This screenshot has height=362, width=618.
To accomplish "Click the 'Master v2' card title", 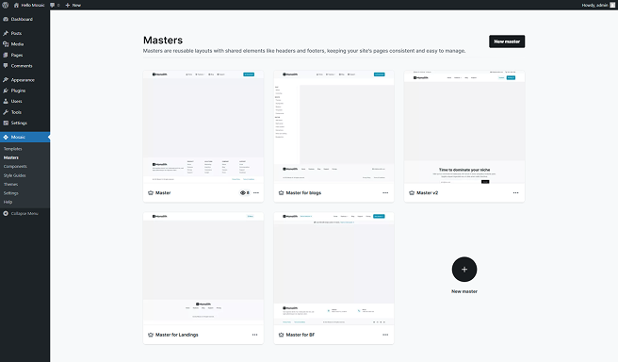I will 428,193.
